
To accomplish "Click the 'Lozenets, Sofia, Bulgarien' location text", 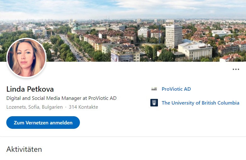I will click(x=35, y=107).
